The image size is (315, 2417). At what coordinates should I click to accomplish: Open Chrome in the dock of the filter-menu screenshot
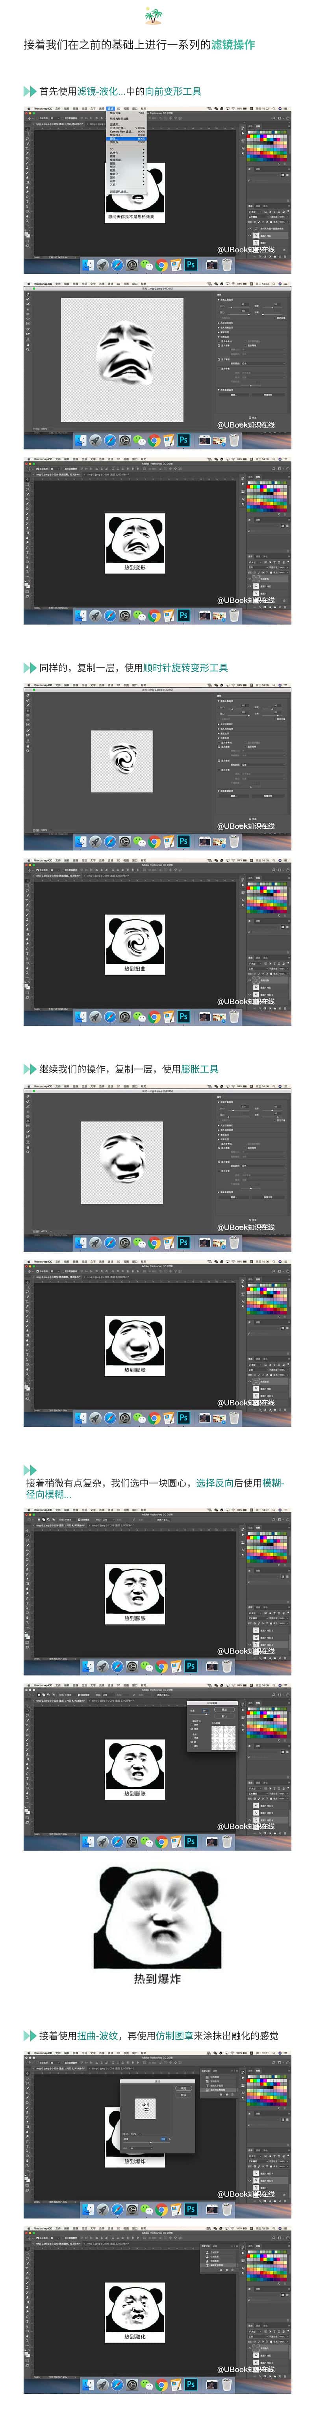click(161, 265)
